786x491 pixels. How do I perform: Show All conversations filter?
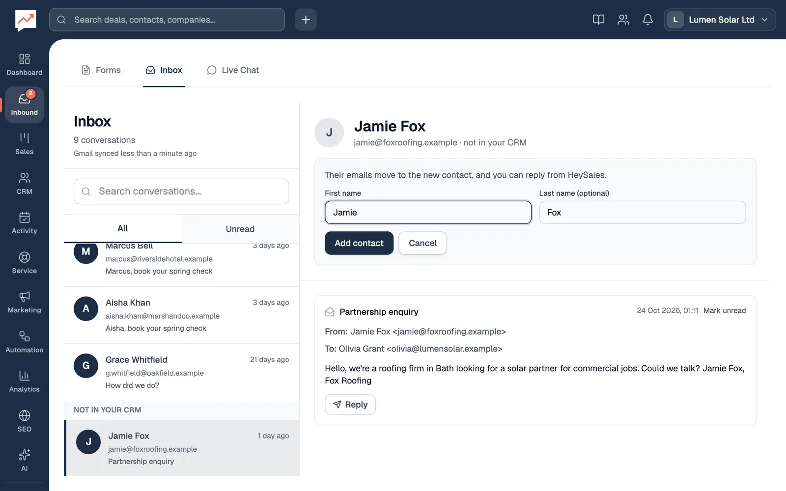point(123,228)
